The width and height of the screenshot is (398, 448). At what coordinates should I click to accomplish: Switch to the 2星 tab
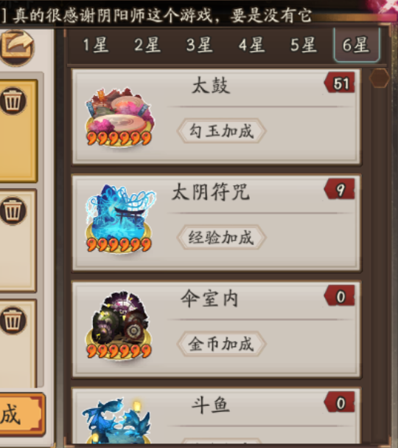[x=147, y=45]
